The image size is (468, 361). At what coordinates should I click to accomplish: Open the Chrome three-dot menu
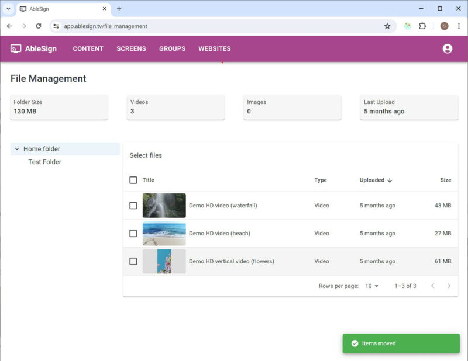click(459, 26)
